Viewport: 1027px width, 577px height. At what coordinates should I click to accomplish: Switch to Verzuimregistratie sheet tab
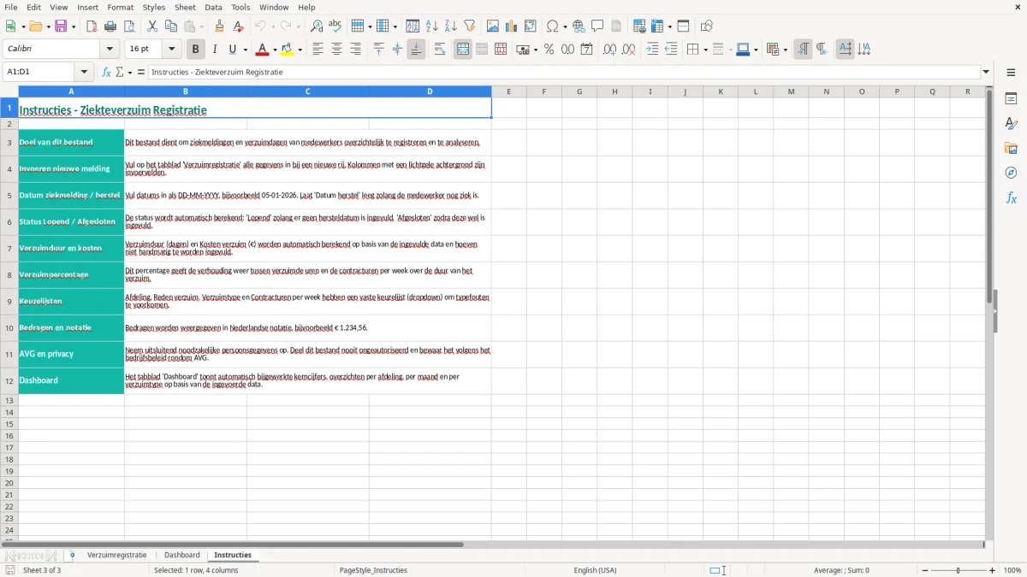tap(116, 556)
